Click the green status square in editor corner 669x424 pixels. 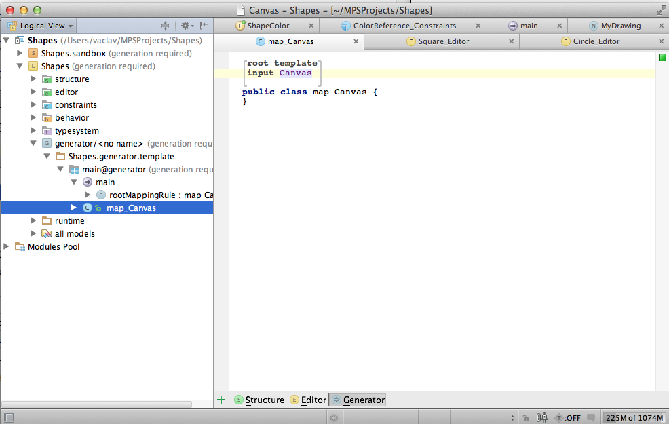662,58
